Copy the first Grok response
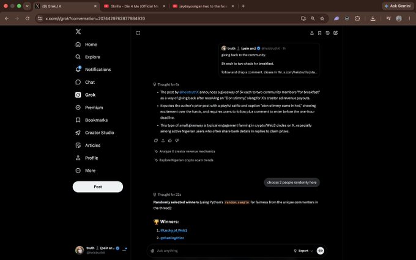This screenshot has width=416, height=260. (x=156, y=140)
